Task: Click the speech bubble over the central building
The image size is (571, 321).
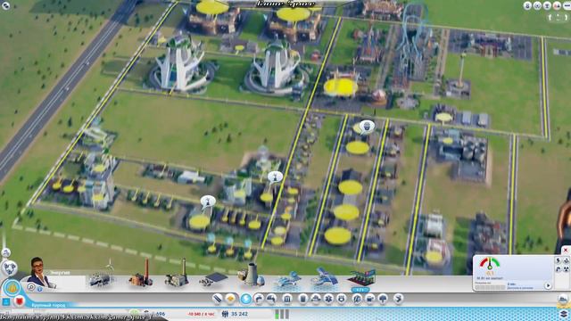Action: click(x=276, y=177)
